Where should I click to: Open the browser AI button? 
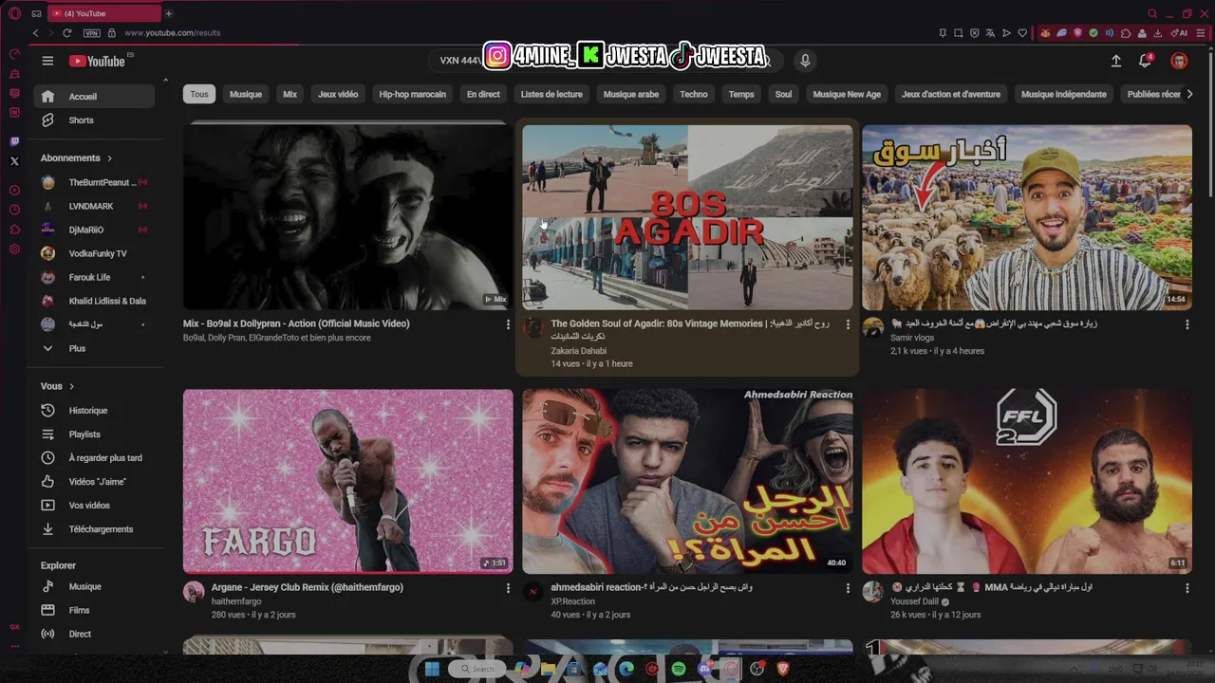[1178, 32]
